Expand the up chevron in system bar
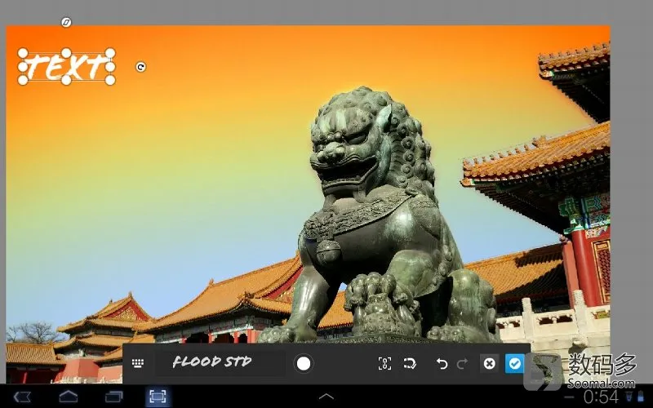The image size is (653, 408). coord(326,397)
